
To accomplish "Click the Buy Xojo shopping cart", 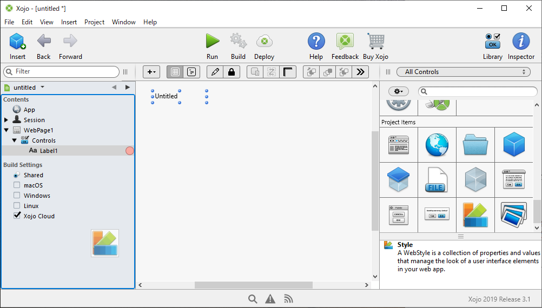I will pyautogui.click(x=376, y=41).
